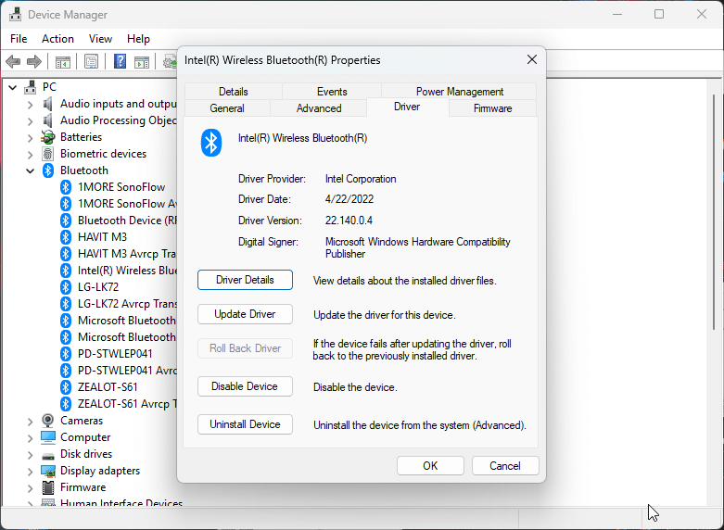Switch to the General tab
The height and width of the screenshot is (530, 724).
tap(227, 108)
